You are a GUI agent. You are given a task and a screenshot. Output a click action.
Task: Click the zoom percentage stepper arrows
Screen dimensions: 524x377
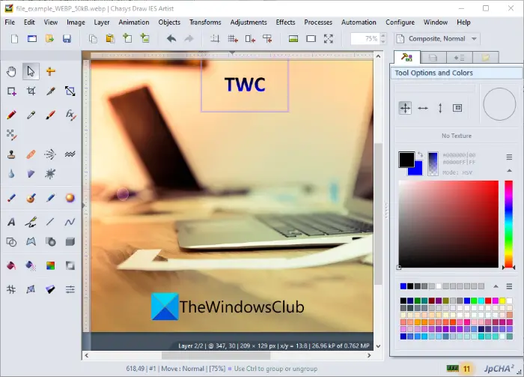[383, 39]
